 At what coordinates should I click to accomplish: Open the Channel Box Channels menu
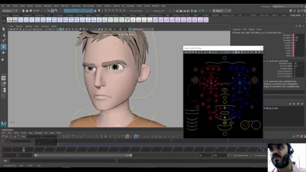pyautogui.click(x=237, y=30)
